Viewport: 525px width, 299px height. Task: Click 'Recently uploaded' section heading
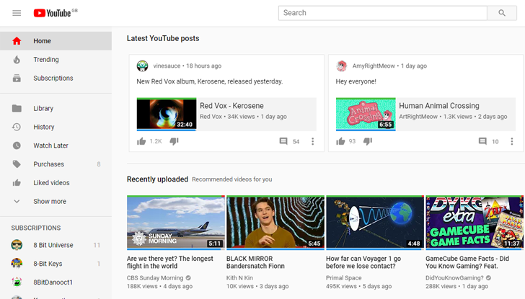(x=157, y=179)
